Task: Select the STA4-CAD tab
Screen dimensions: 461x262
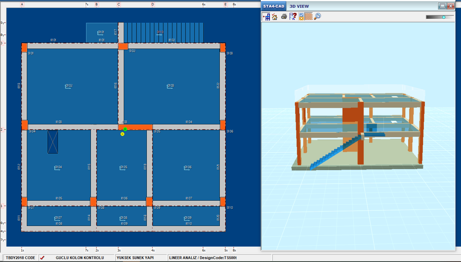Action: (274, 6)
